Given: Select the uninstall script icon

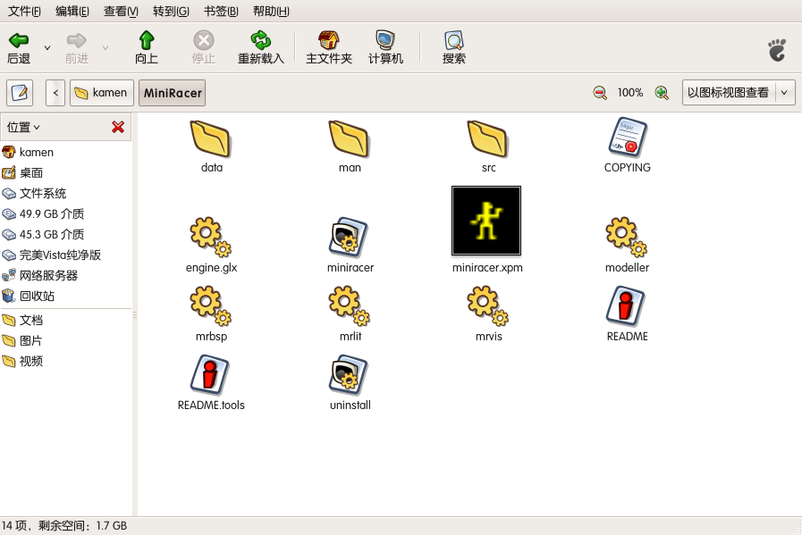Looking at the screenshot, I should [350, 375].
